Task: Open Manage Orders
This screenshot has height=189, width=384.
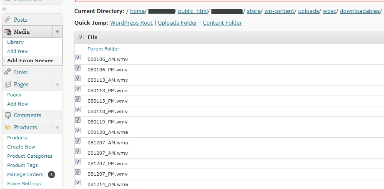Action: click(x=25, y=174)
